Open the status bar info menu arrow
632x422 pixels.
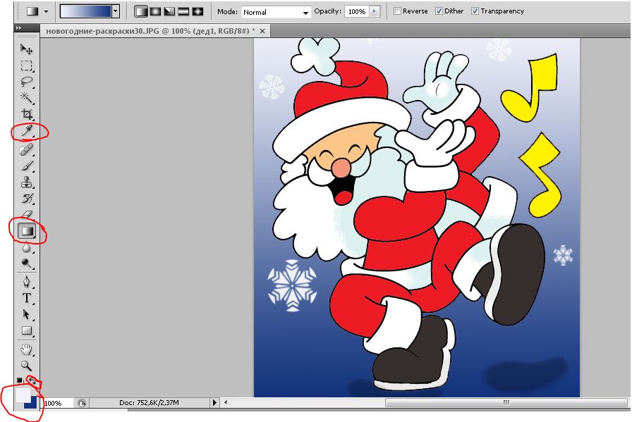click(214, 402)
